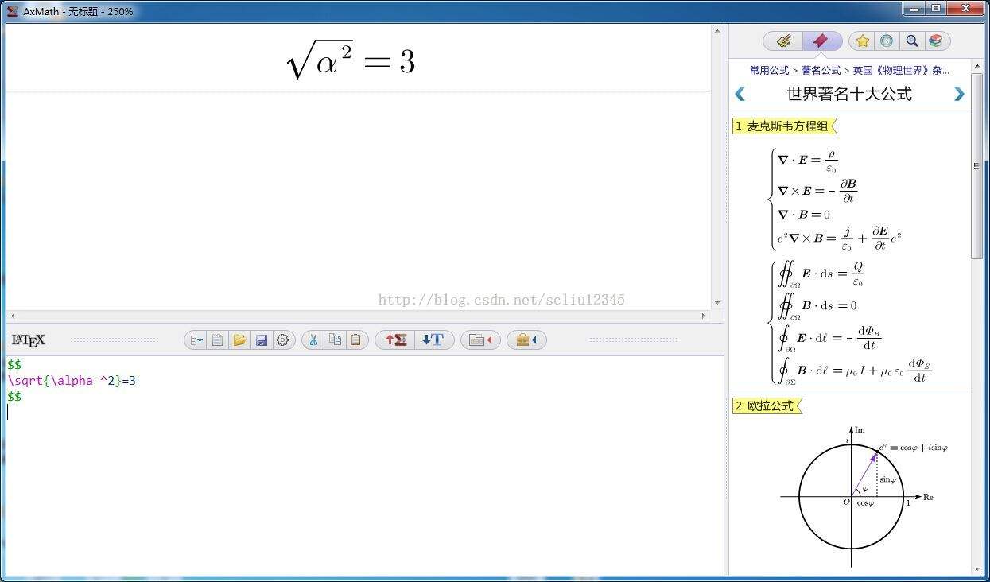This screenshot has height=582, width=990.
Task: Click the AxMath app icon in title bar
Action: 13,11
